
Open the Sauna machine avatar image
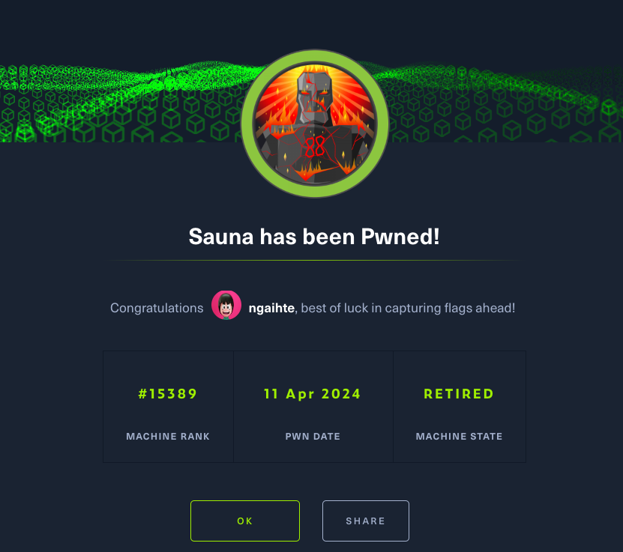314,124
